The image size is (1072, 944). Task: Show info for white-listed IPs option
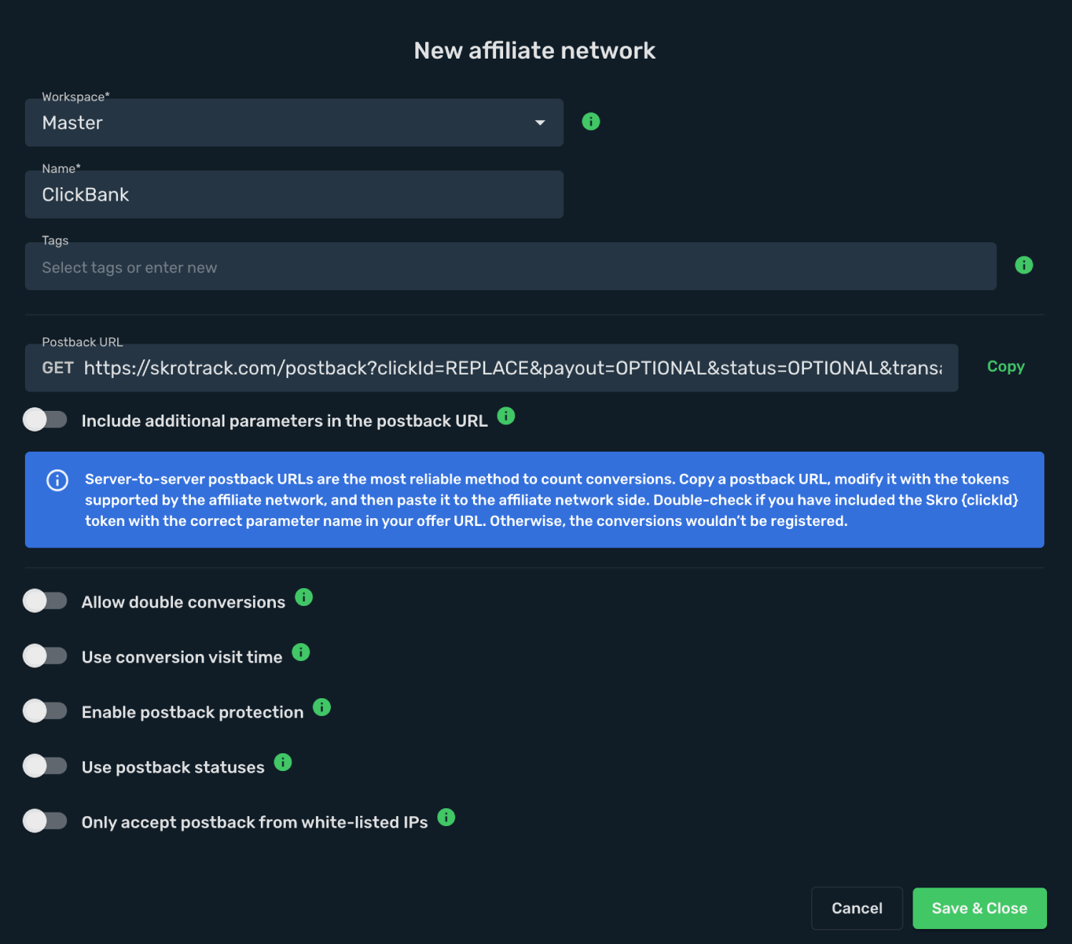pos(446,817)
